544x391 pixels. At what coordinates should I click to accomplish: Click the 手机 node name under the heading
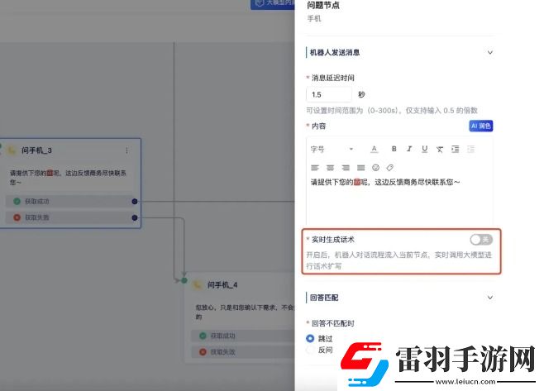coord(314,18)
